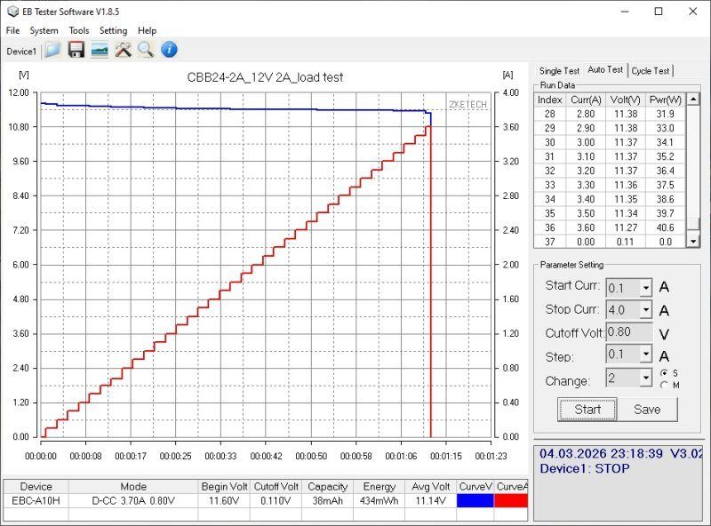Expand the Start Curr dropdown
Viewport: 711px width, 526px height.
point(645,287)
